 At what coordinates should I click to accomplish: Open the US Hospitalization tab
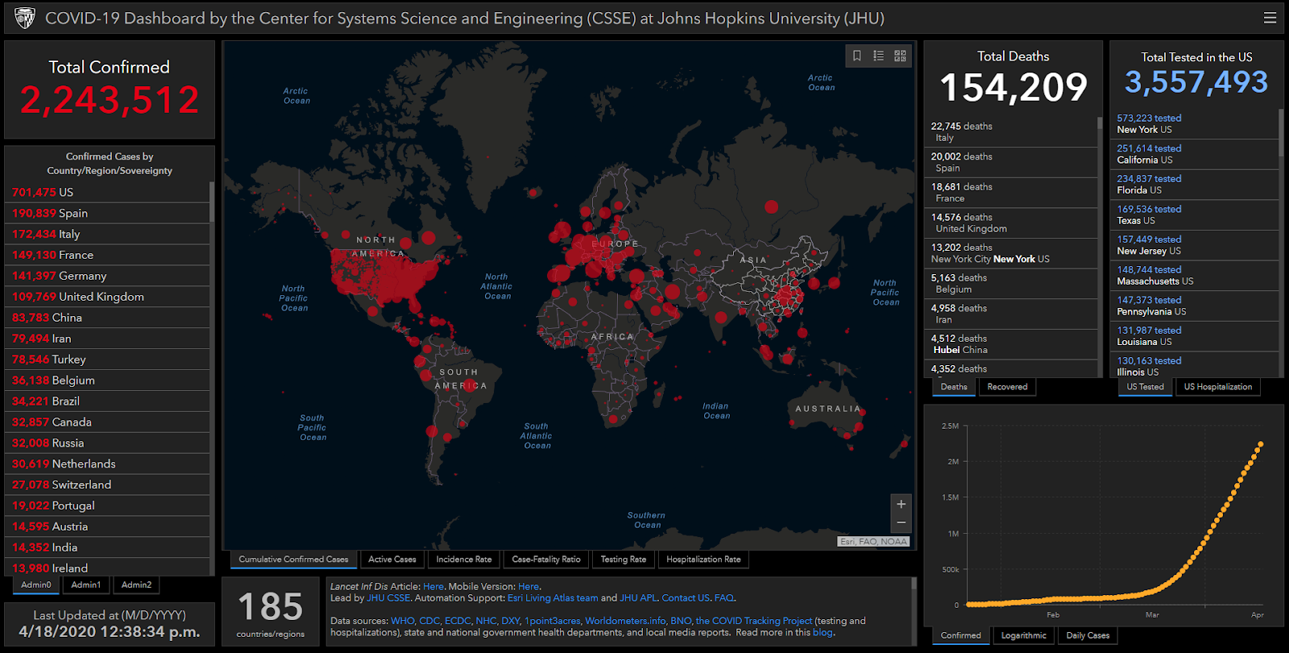pos(1218,387)
